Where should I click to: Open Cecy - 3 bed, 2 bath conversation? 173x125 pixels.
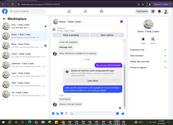[24, 26]
